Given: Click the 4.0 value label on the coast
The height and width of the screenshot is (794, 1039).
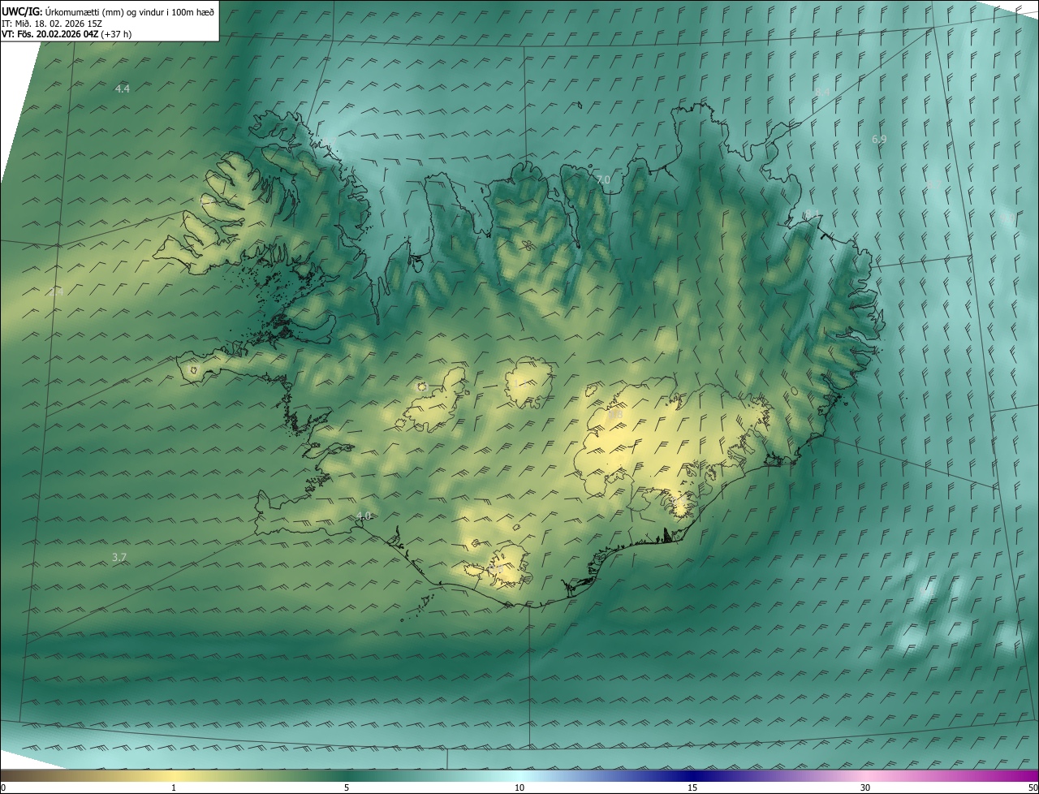Looking at the screenshot, I should [x=364, y=516].
